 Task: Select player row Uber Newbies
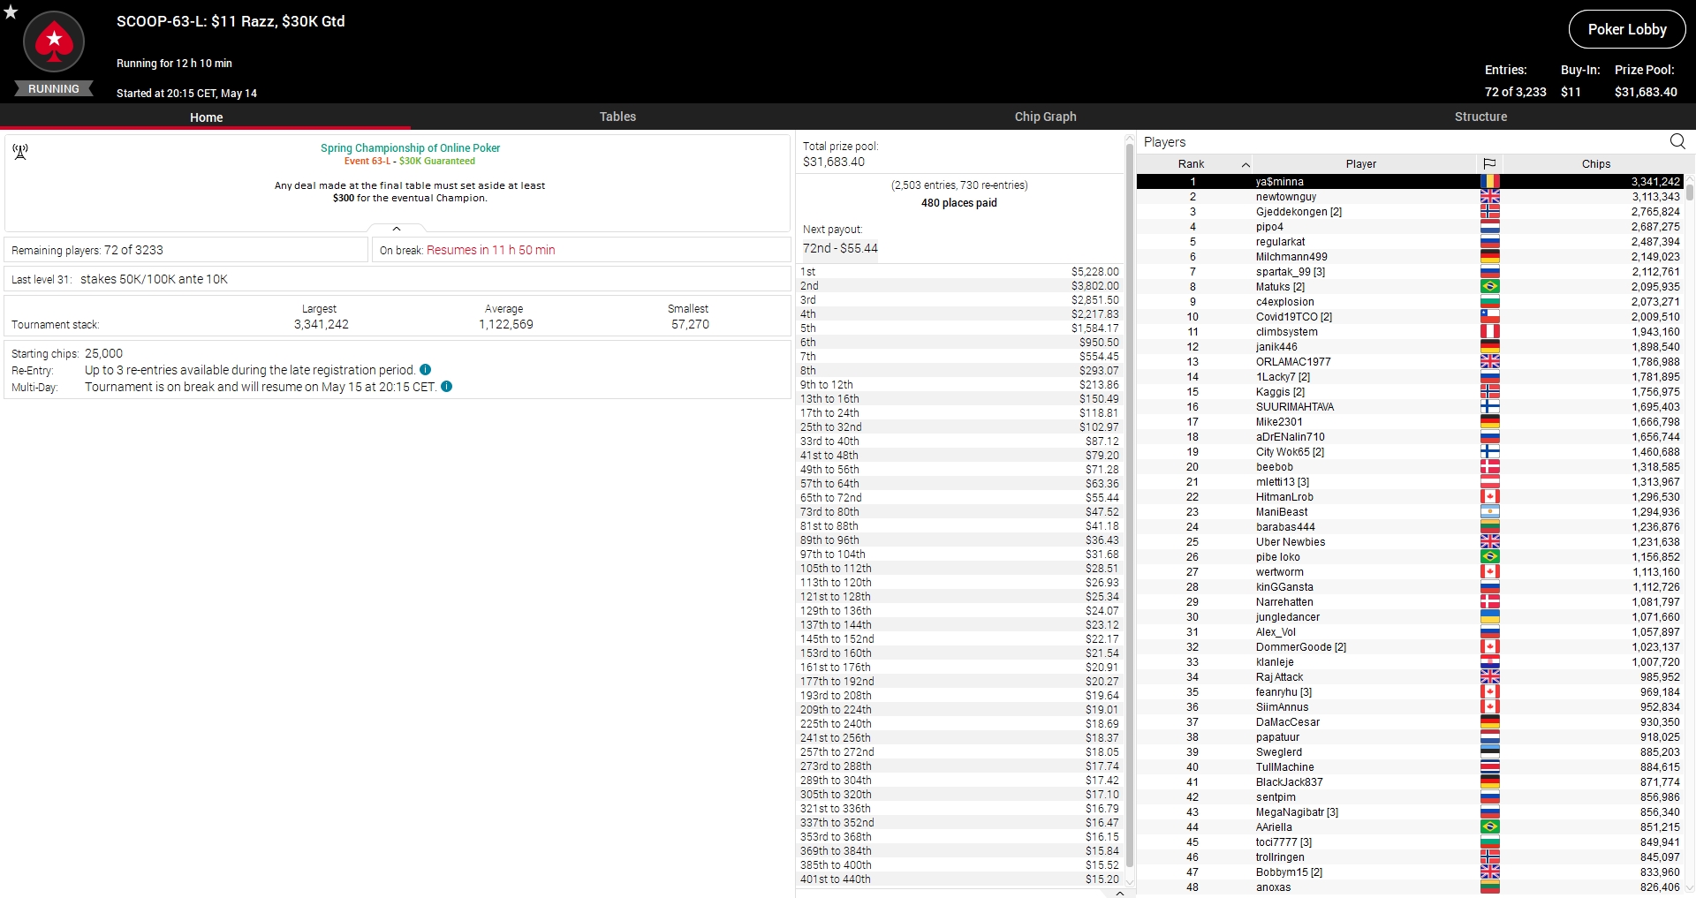[x=1410, y=542]
